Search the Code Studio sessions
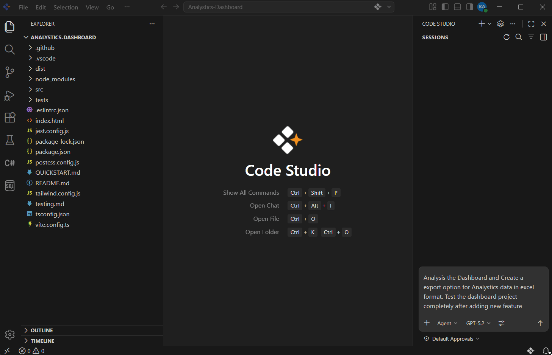Screen dimensions: 552x355 pos(519,37)
